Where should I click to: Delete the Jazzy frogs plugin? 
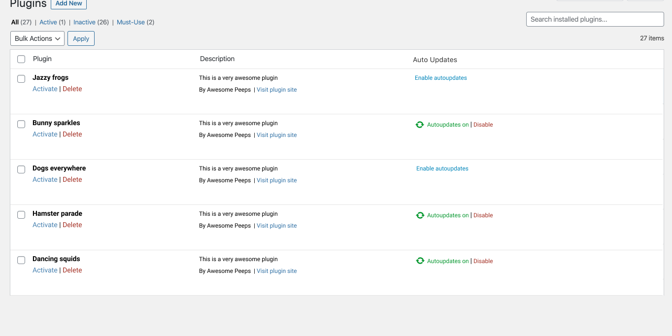72,89
